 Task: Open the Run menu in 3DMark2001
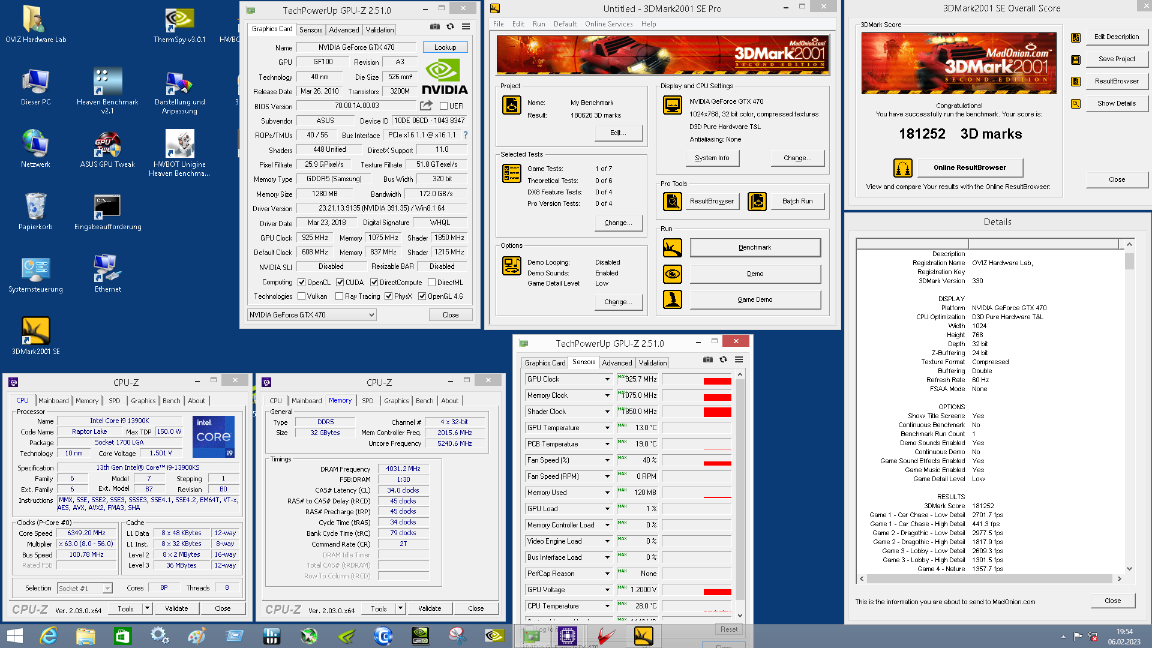coord(539,24)
